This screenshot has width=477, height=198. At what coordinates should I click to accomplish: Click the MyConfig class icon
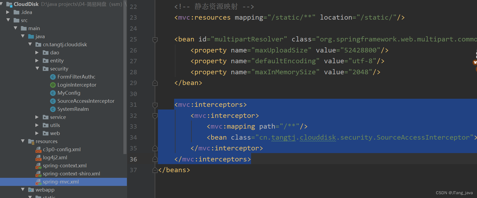point(53,93)
